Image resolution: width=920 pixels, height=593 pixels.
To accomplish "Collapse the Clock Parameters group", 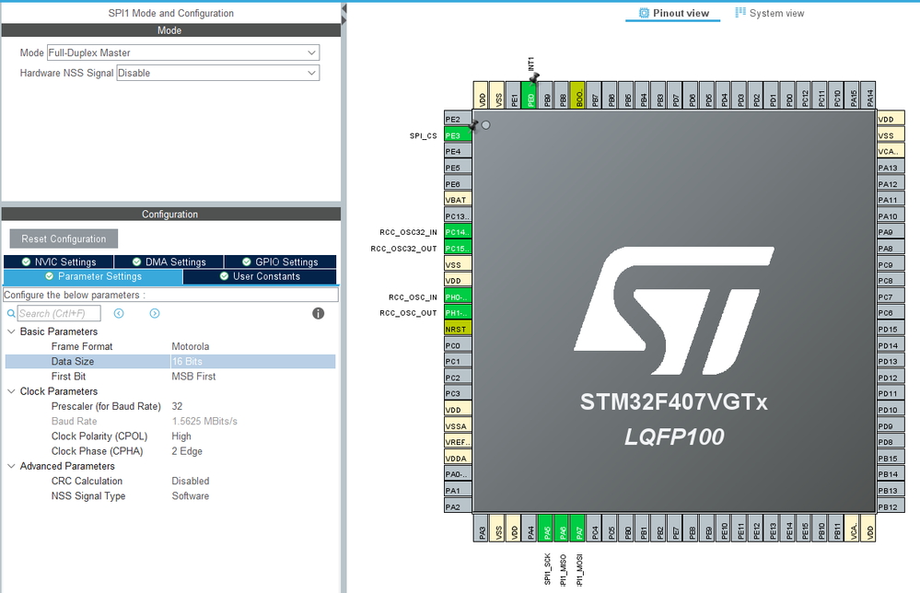I will click(11, 391).
